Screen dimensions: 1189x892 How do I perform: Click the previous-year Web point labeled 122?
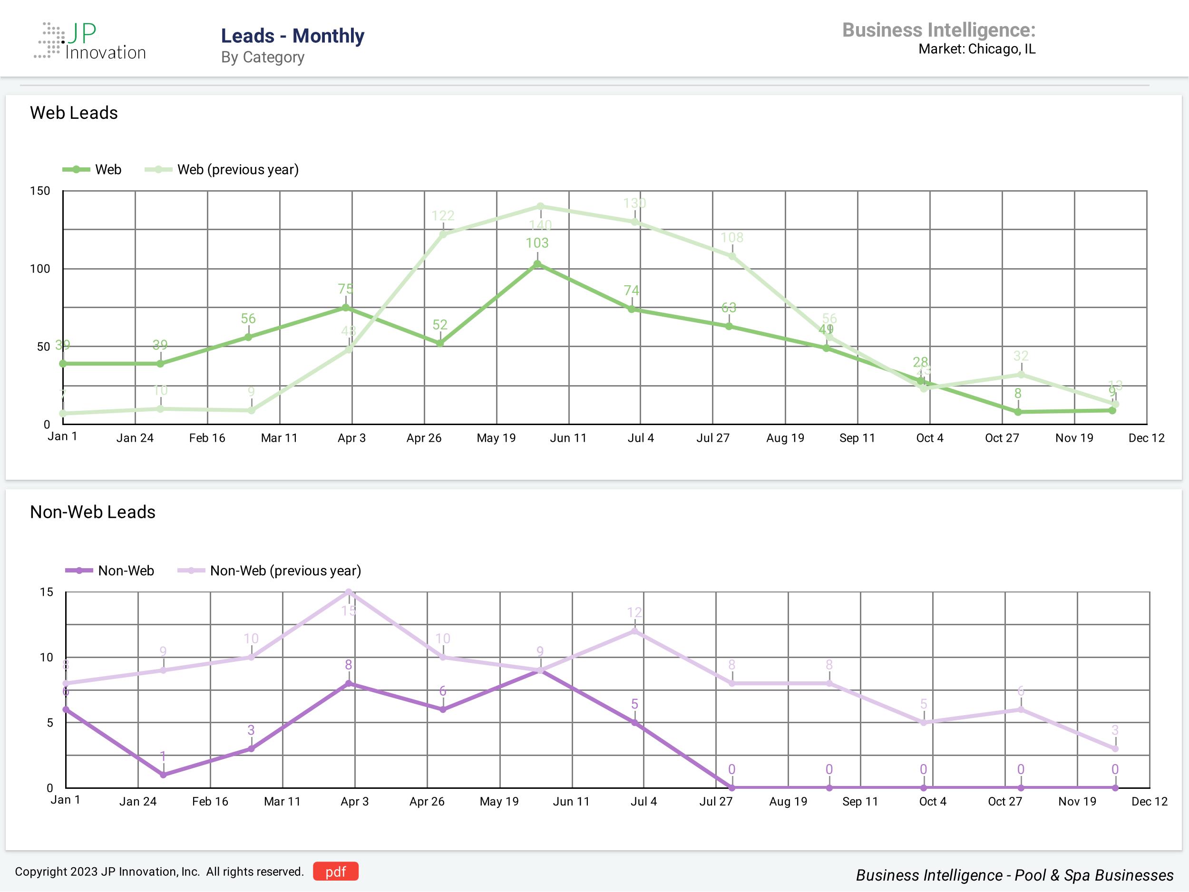(443, 234)
